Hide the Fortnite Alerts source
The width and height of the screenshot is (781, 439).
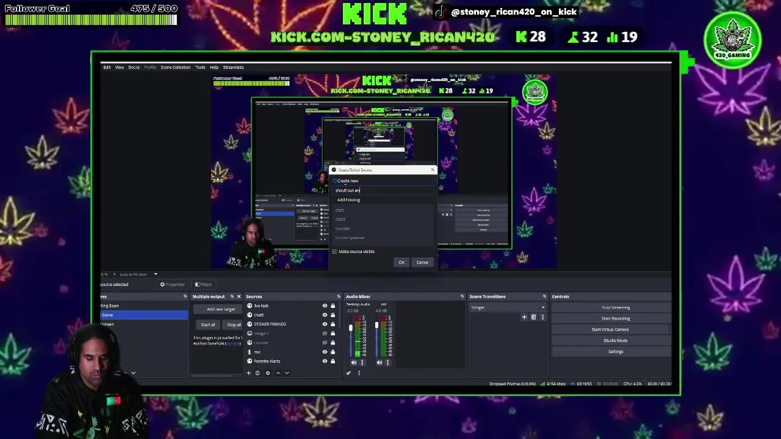point(325,361)
